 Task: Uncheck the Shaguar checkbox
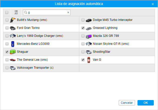(x=7, y=52)
